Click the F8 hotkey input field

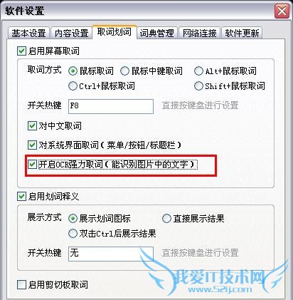[111, 106]
